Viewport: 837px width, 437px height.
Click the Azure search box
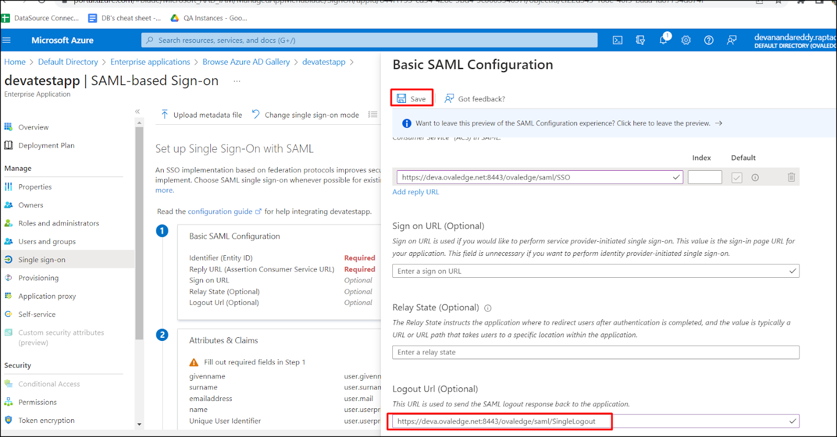(x=369, y=40)
